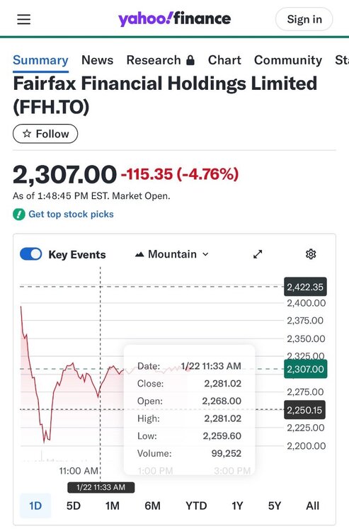Click the mountain chart type icon
Image resolution: width=349 pixels, height=531 pixels.
[139, 254]
